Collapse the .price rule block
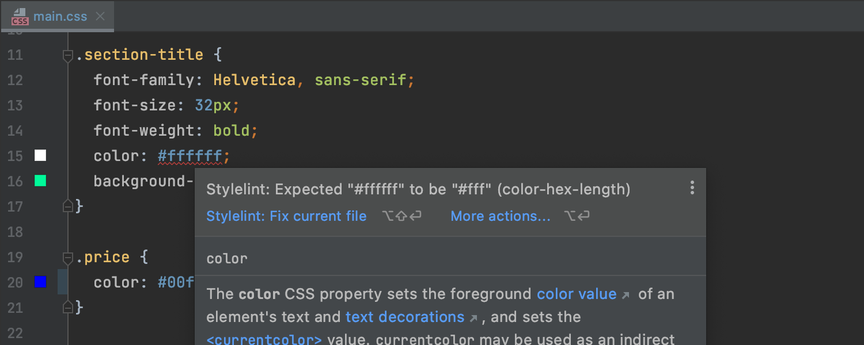The image size is (864, 345). (68, 258)
